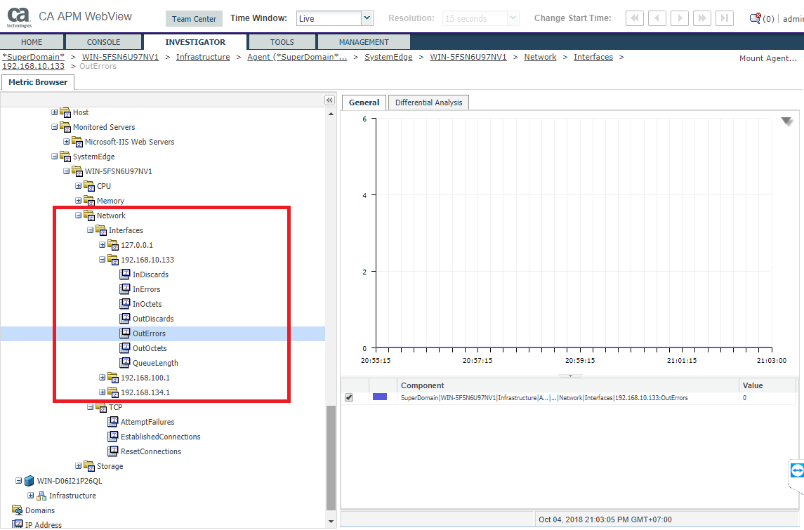Collapse the Network node
Screen dimensions: 804x530
(78, 216)
